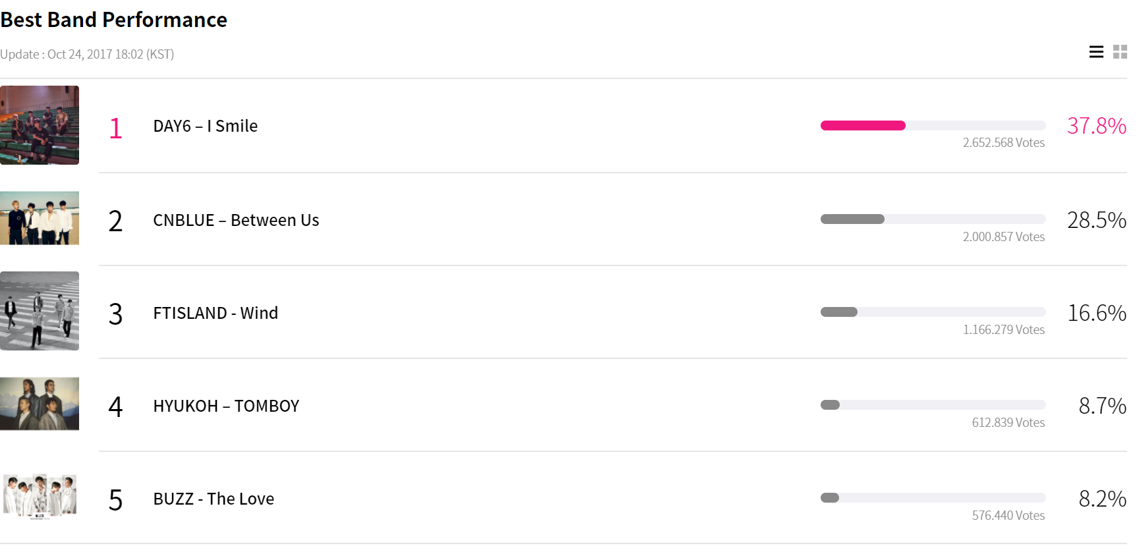
Task: Click DAY6 pink vote progress bar
Action: 932,126
